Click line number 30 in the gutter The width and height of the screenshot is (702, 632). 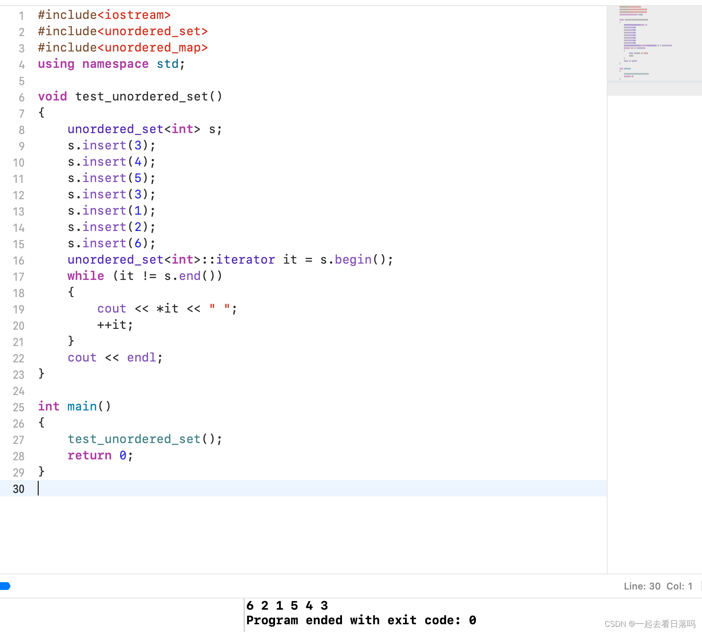pyautogui.click(x=18, y=489)
